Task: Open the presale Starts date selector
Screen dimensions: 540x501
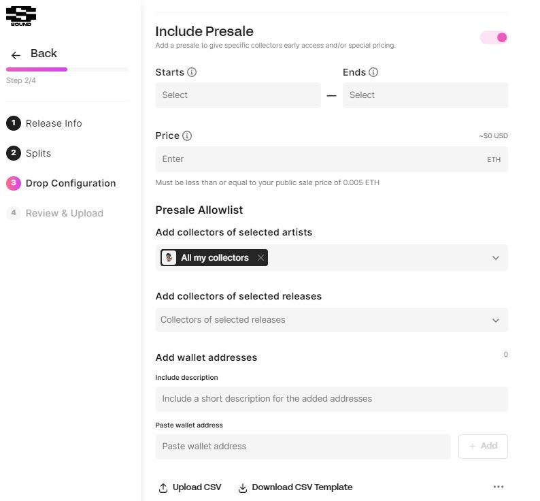Action: [238, 95]
